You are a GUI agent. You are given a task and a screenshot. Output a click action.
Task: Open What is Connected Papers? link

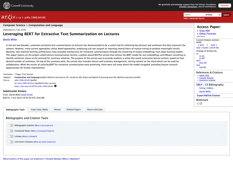[42, 131]
